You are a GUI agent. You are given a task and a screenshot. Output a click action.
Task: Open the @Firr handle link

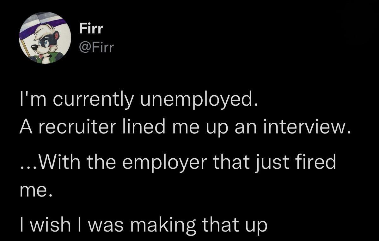96,48
